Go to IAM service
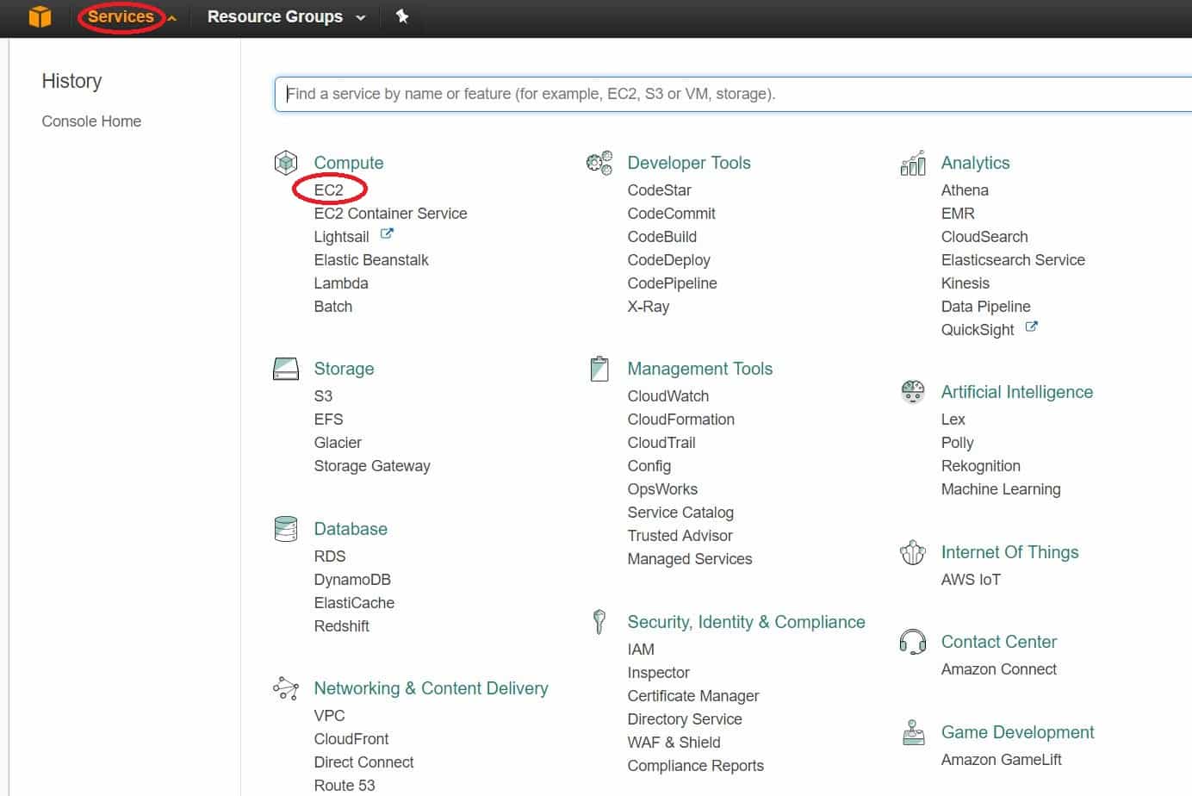Viewport: 1192px width, 796px height. pyautogui.click(x=641, y=650)
